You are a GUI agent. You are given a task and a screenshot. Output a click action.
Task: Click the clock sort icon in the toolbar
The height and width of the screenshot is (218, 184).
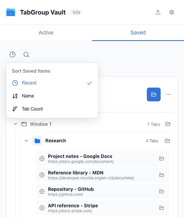coord(12,54)
